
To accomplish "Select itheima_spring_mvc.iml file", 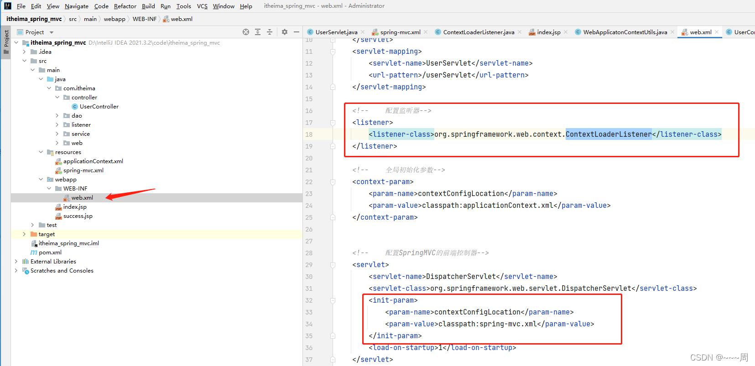I will pos(69,243).
